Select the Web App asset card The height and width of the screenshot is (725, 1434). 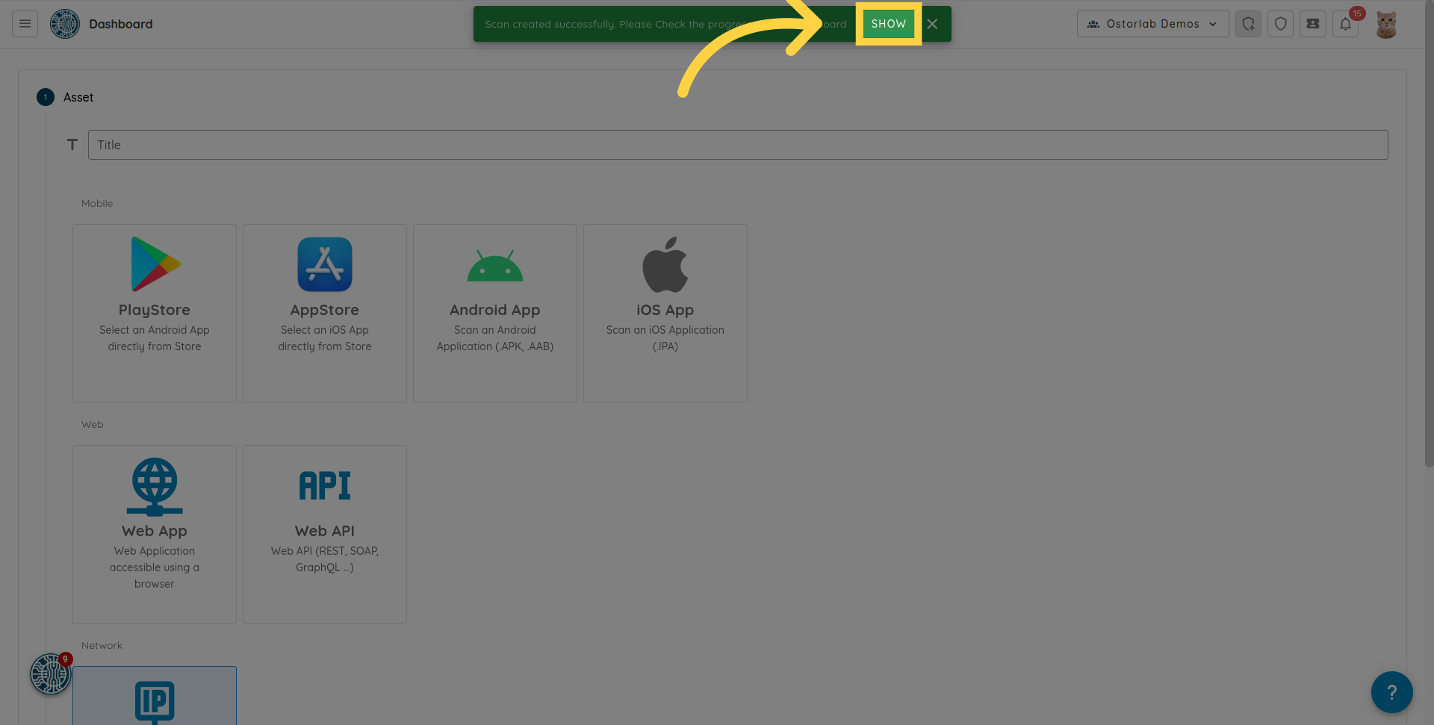click(x=155, y=534)
